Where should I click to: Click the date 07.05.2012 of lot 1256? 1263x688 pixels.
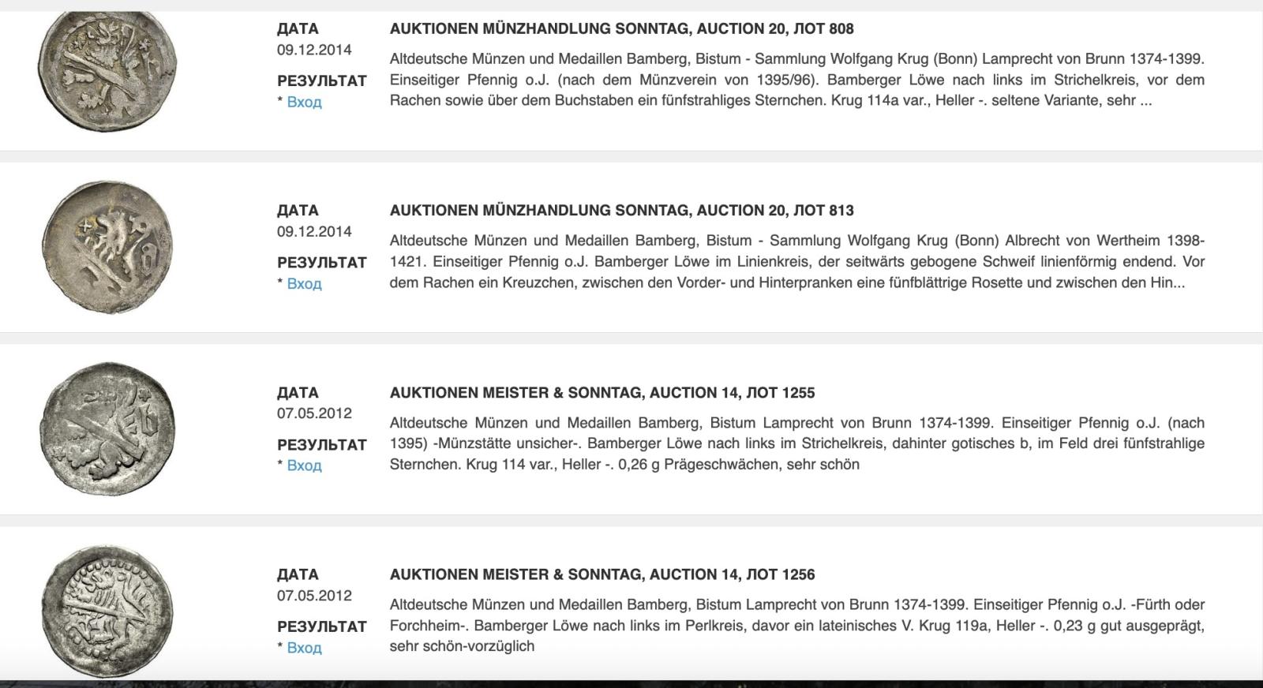tap(314, 596)
